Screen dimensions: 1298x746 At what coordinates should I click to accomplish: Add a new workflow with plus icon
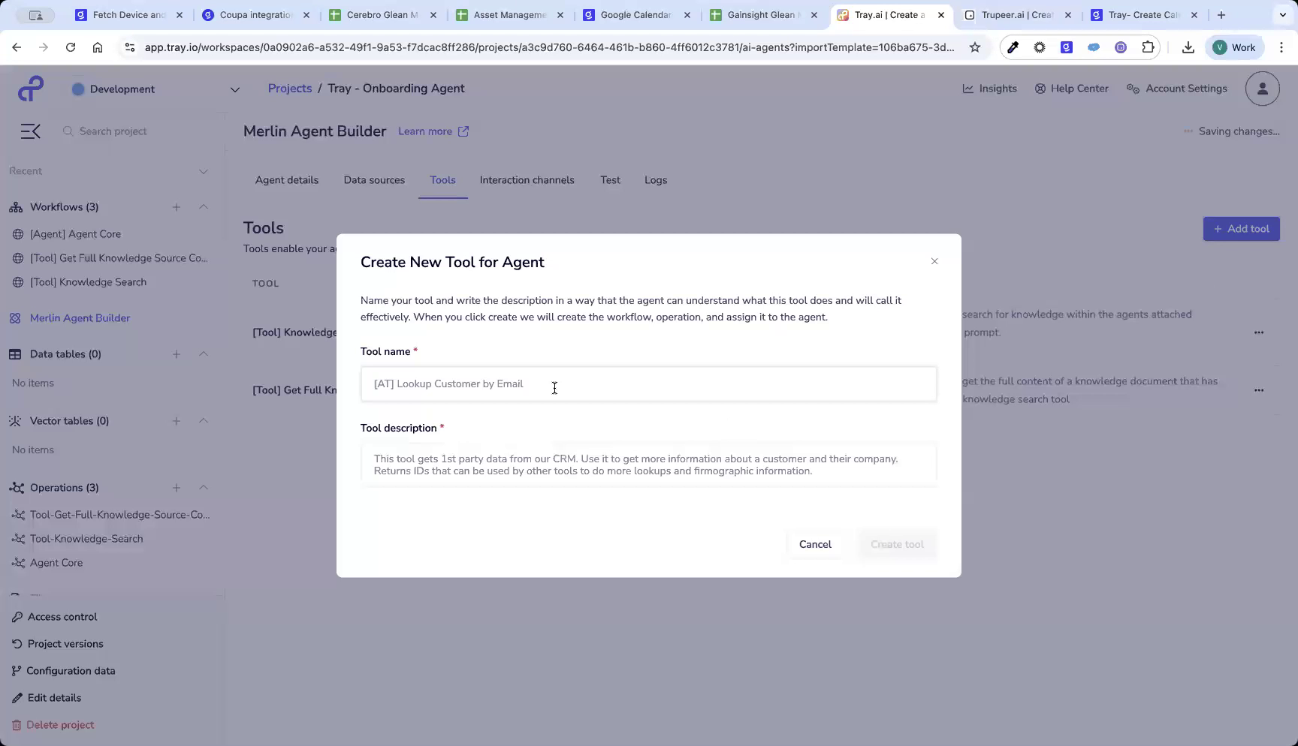click(x=177, y=207)
